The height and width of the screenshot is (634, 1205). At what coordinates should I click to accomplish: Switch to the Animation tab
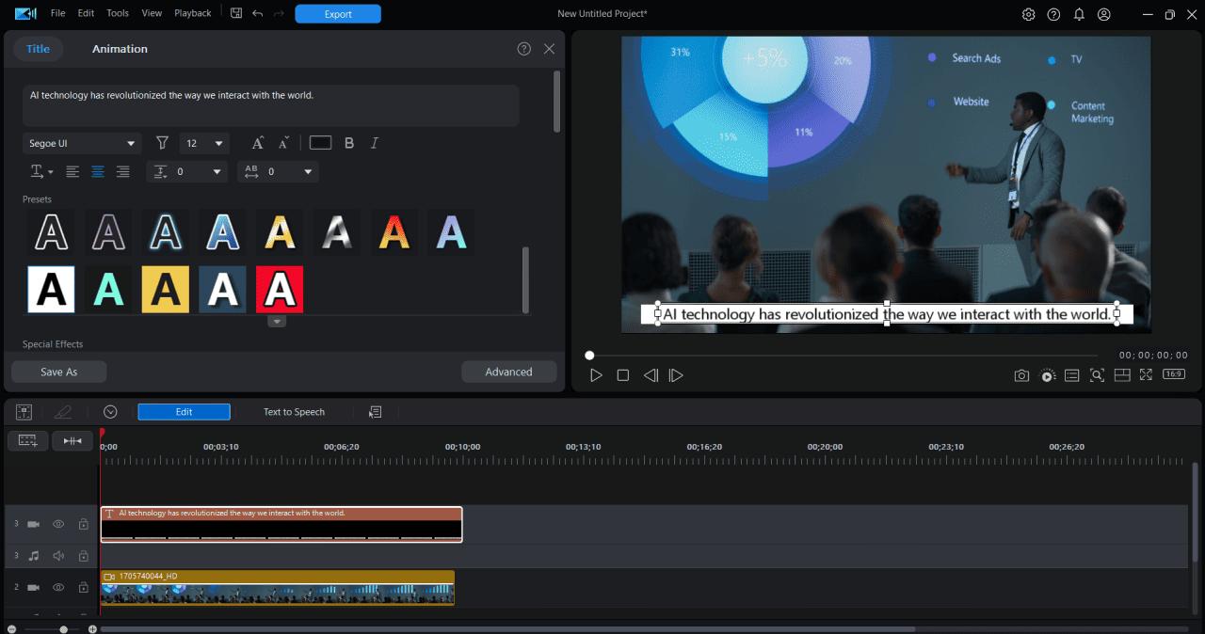(120, 48)
